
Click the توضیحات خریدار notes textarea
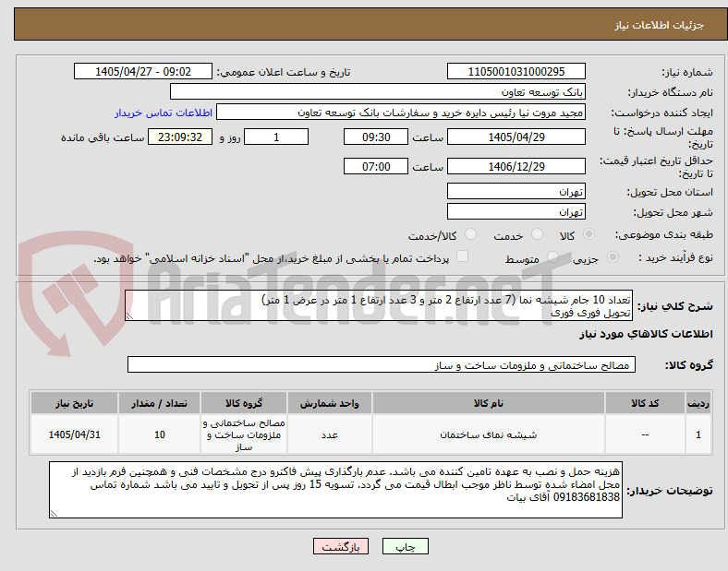coord(335,490)
